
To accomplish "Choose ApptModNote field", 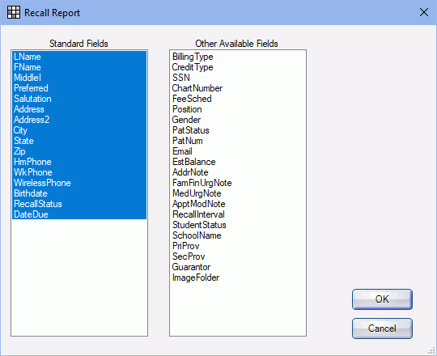I will click(238, 204).
